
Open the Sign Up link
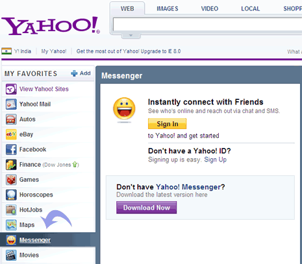coord(216,160)
